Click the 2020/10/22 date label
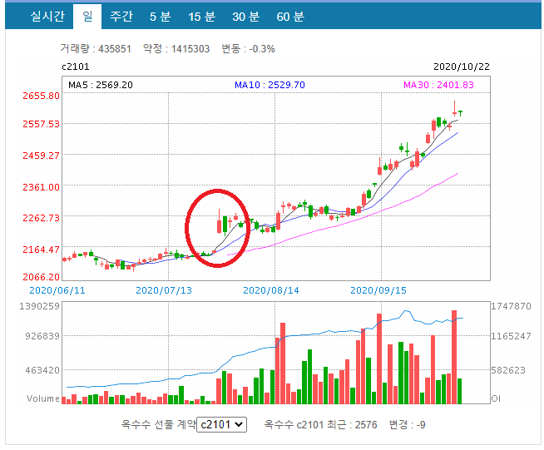The height and width of the screenshot is (450, 544). (x=462, y=67)
